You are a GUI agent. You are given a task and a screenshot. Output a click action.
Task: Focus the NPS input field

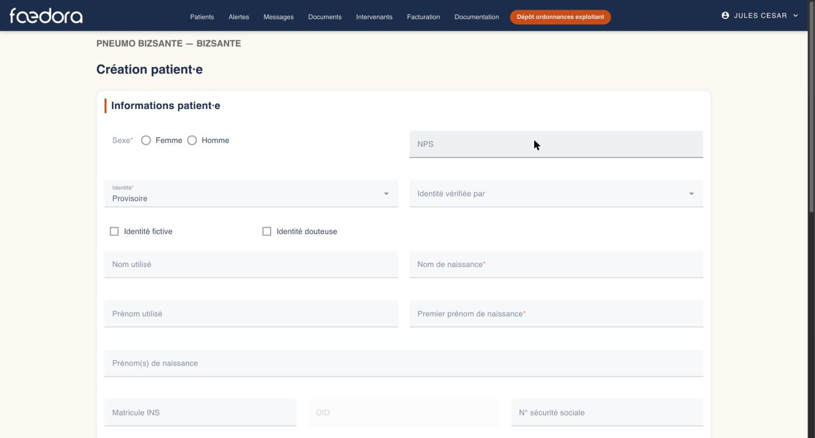click(556, 144)
